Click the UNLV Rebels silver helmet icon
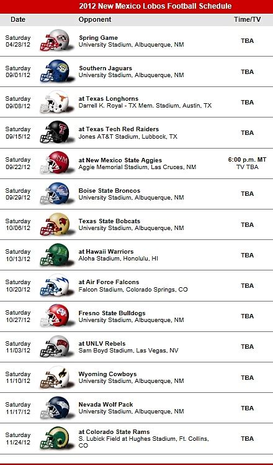Image resolution: width=273 pixels, height=465 pixels. click(55, 346)
